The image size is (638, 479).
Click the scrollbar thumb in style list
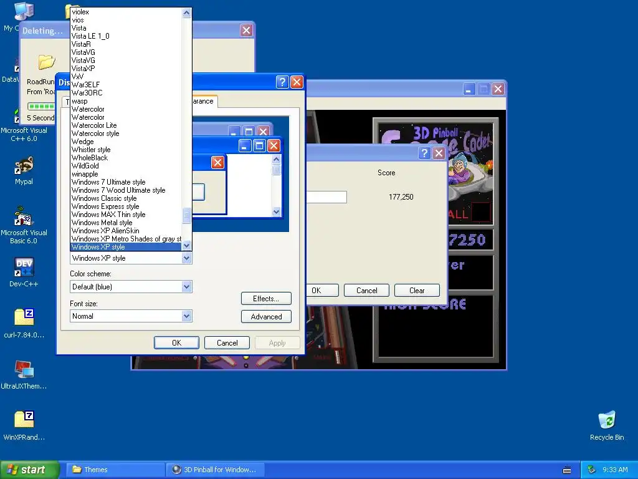tap(186, 216)
